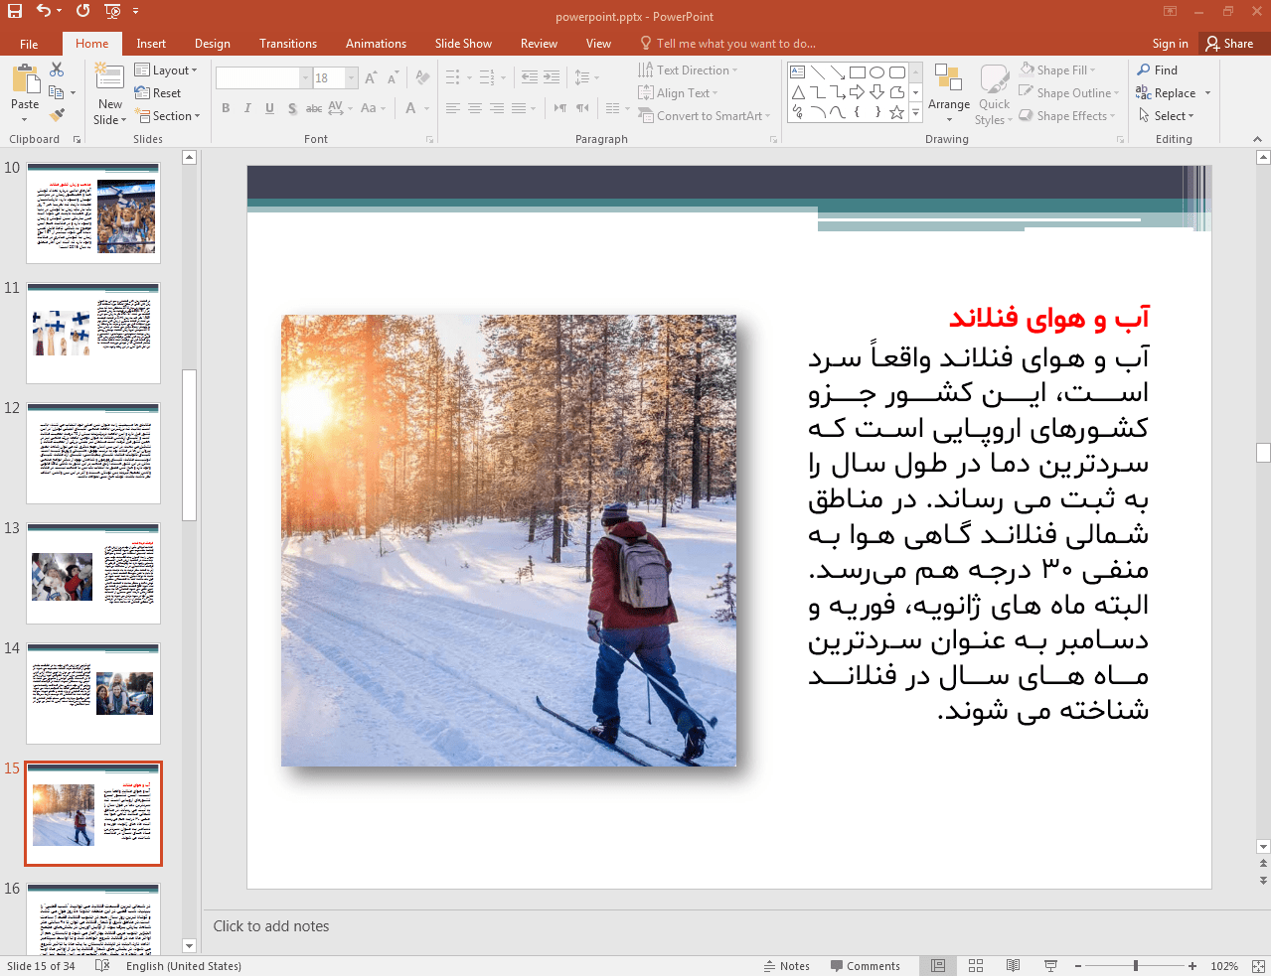The image size is (1271, 976).
Task: Increase font size with the large A icon
Action: (x=371, y=77)
